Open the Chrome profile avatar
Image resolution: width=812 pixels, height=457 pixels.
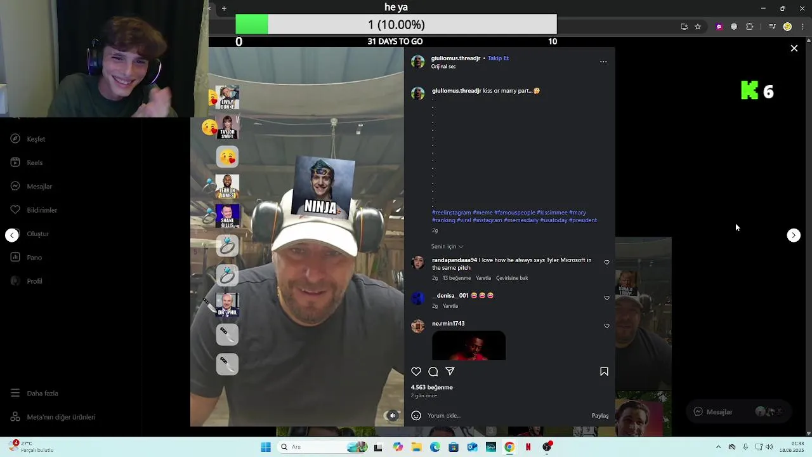787,27
